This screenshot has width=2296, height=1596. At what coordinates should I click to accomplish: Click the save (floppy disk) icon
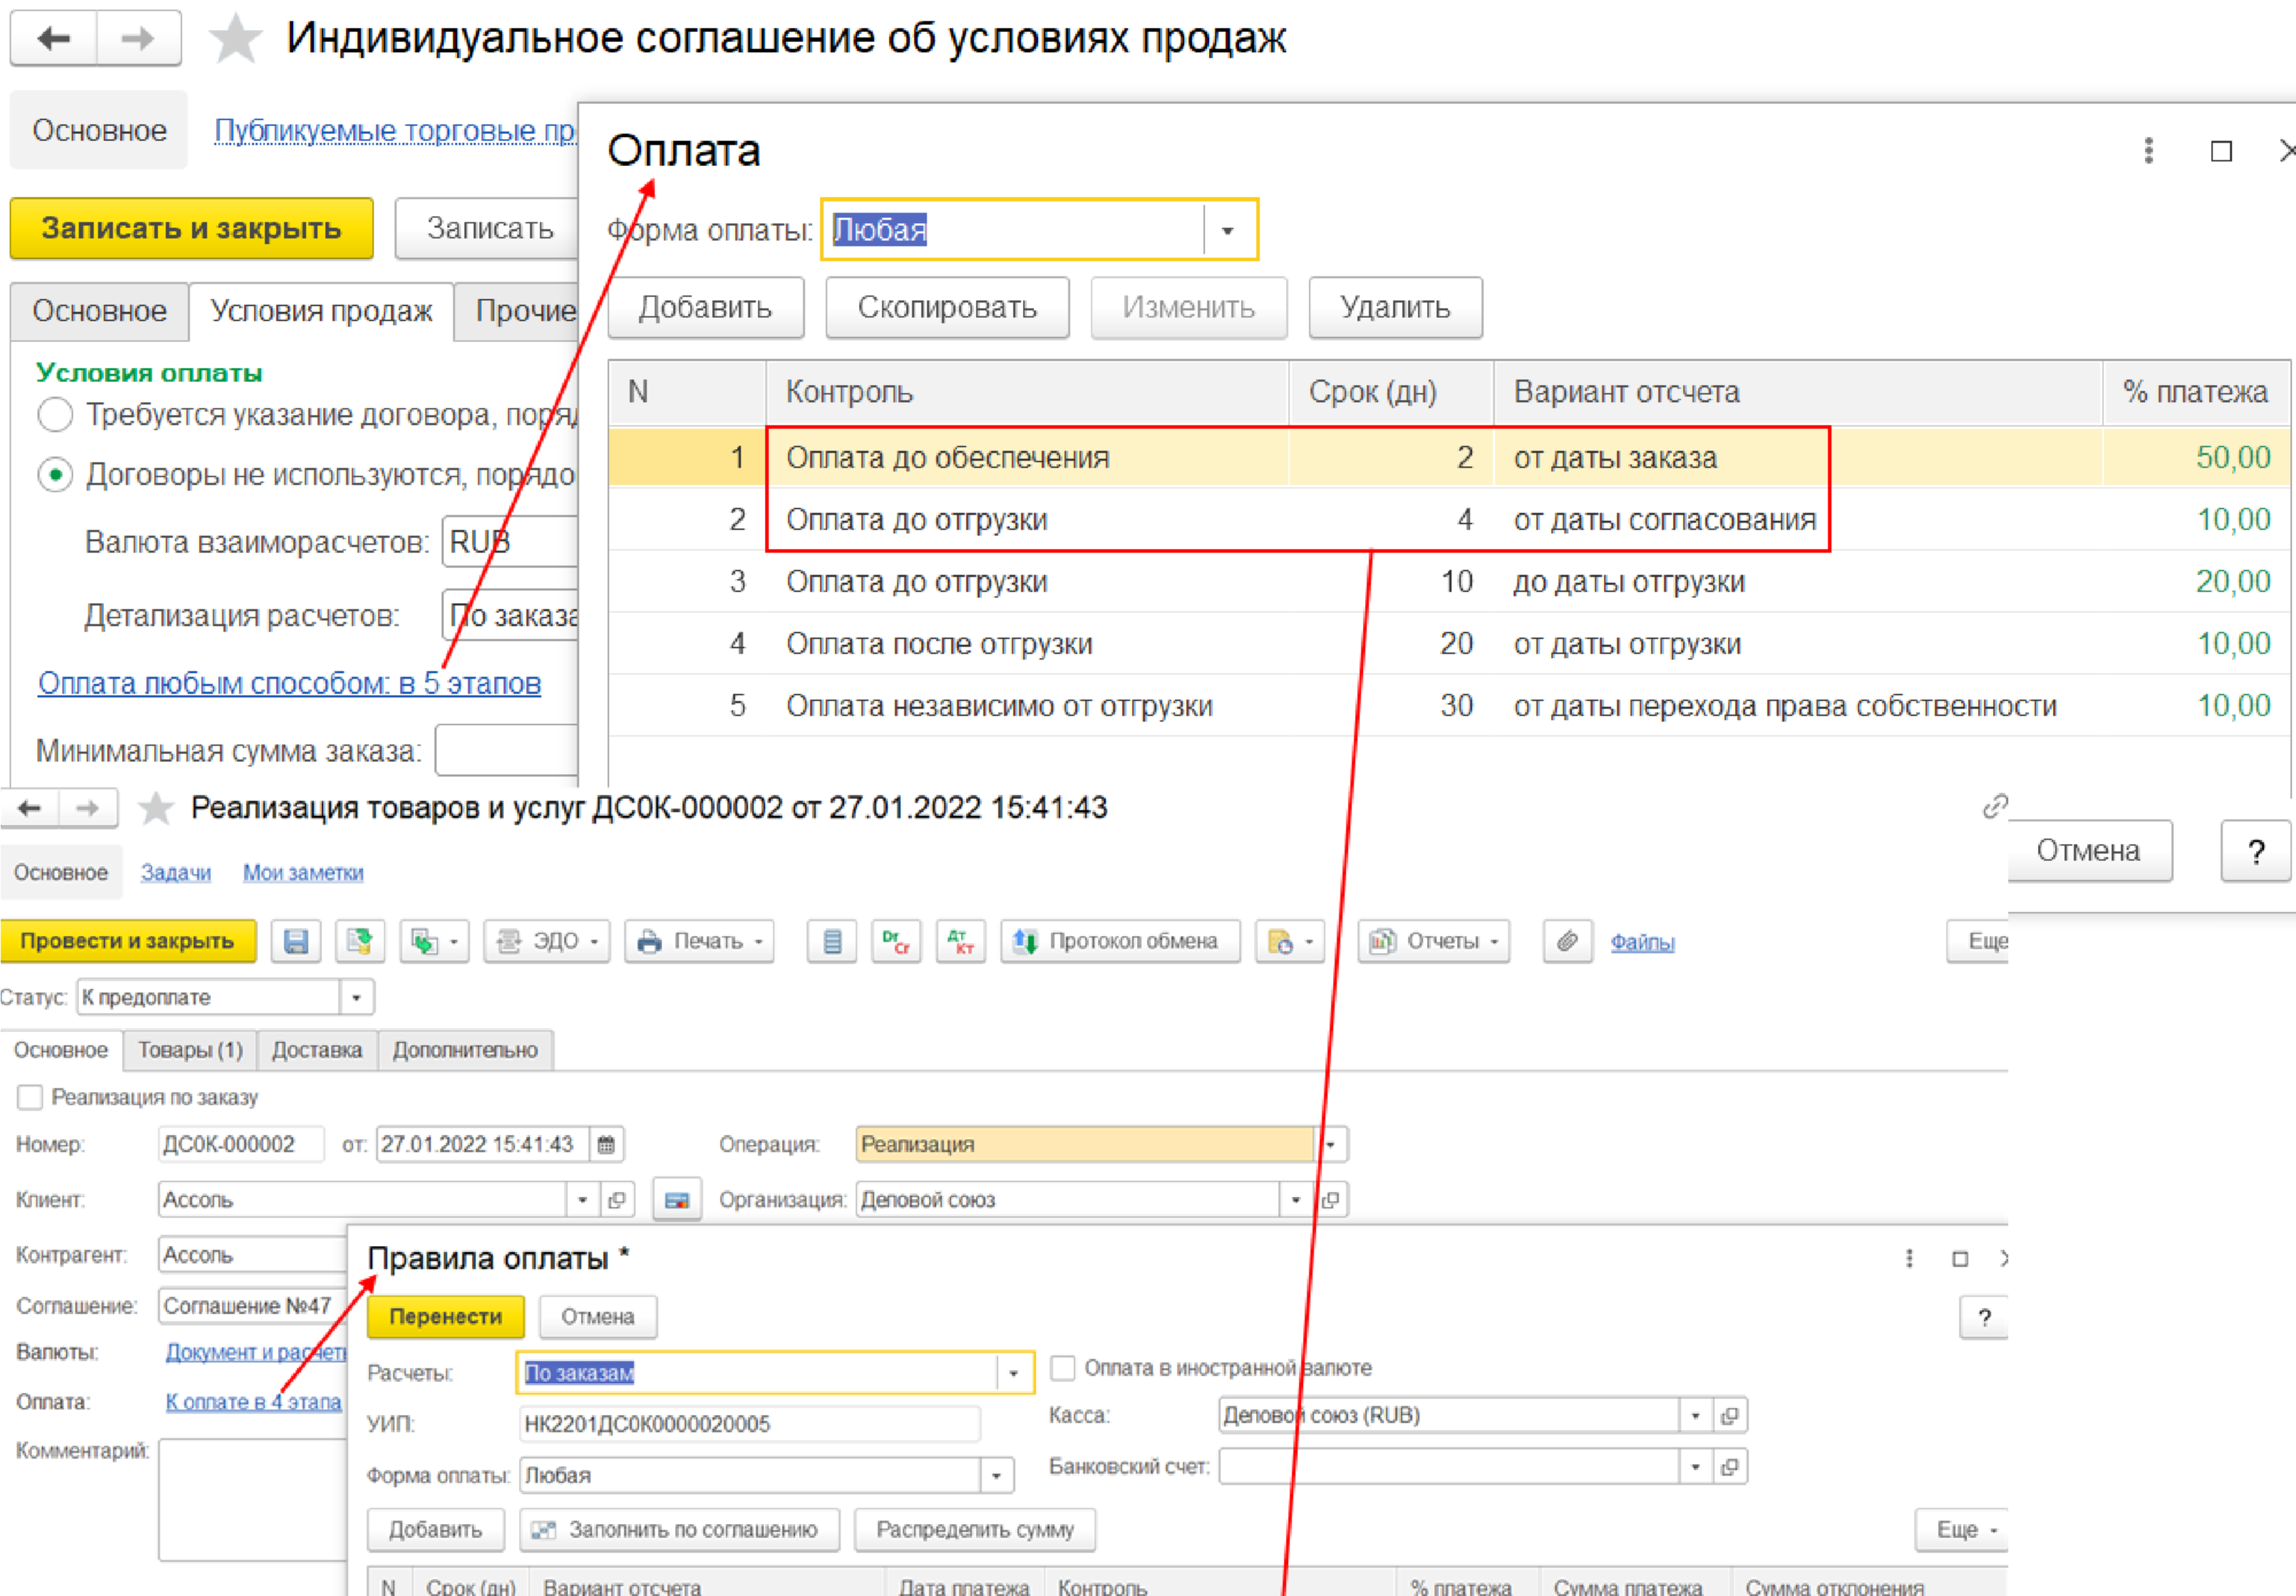[x=295, y=941]
